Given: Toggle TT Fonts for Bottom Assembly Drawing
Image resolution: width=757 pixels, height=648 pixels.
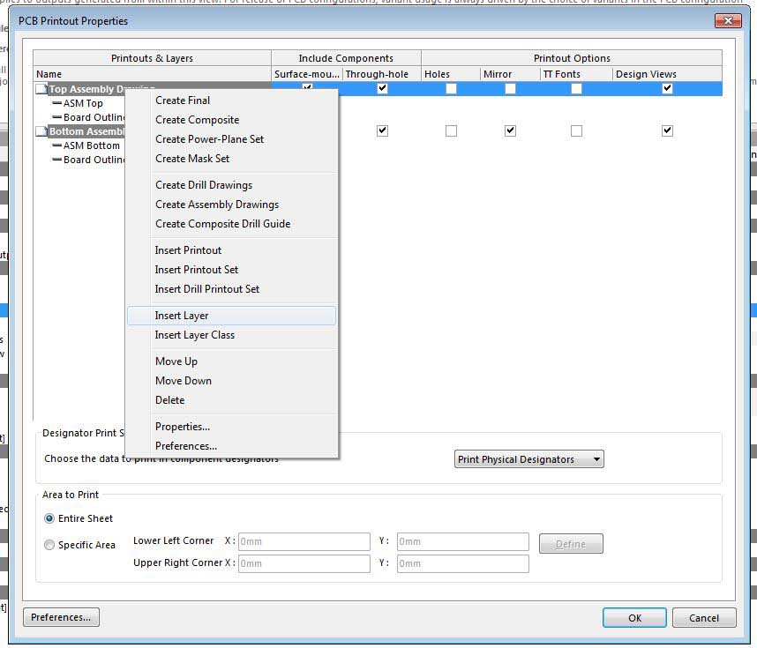Looking at the screenshot, I should coord(576,130).
